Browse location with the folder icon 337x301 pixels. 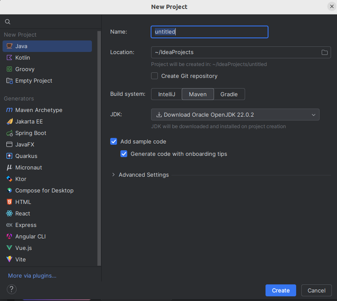click(325, 52)
